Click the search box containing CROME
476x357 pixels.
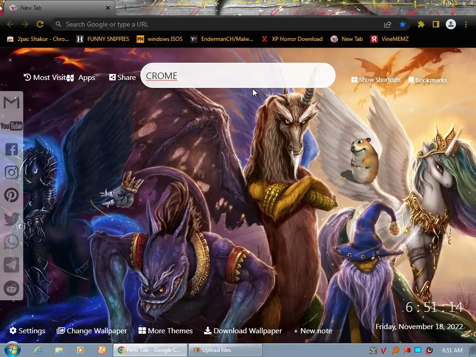(x=238, y=76)
